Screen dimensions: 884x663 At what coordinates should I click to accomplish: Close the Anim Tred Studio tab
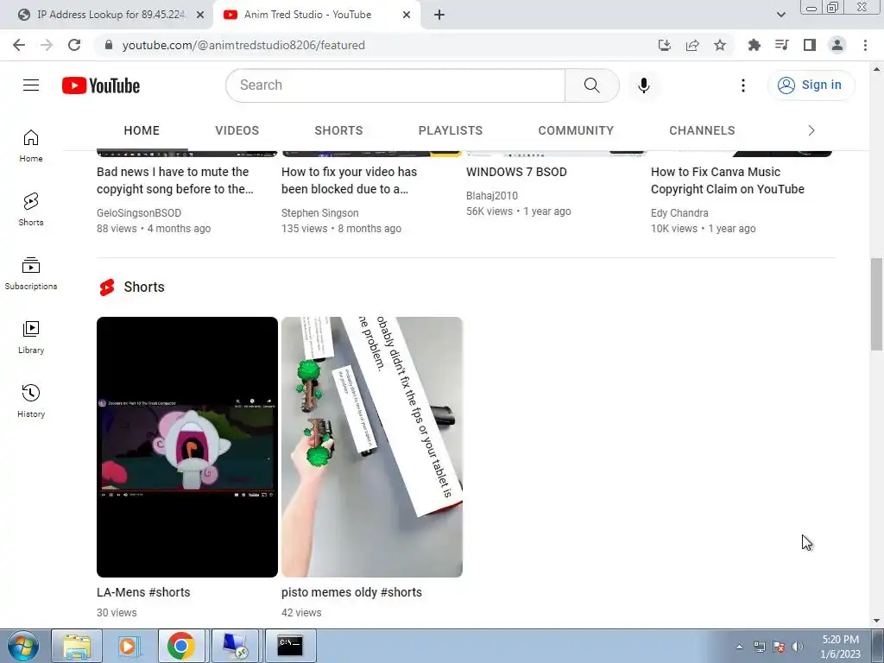tap(407, 15)
